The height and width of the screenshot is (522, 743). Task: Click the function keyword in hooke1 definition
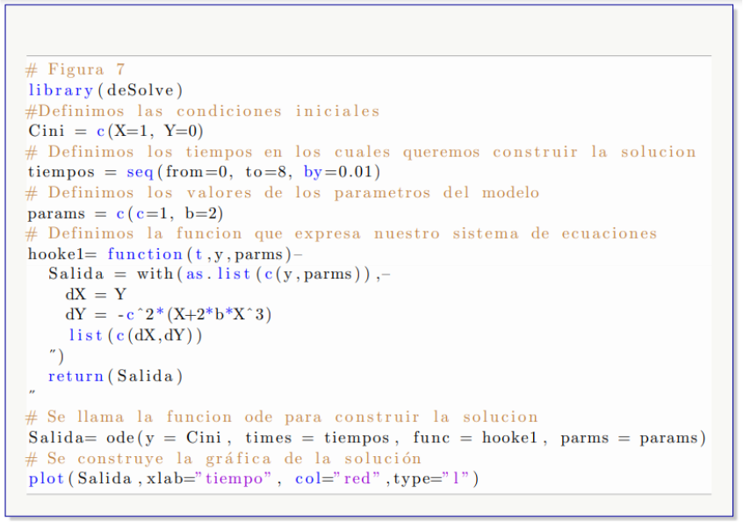pos(144,254)
